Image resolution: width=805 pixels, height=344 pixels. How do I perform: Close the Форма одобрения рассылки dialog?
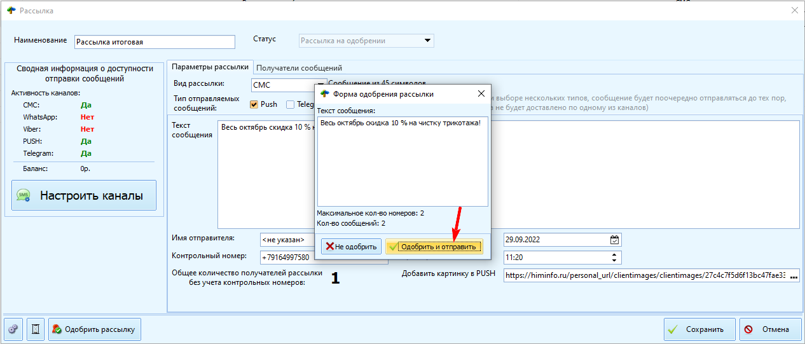[481, 93]
